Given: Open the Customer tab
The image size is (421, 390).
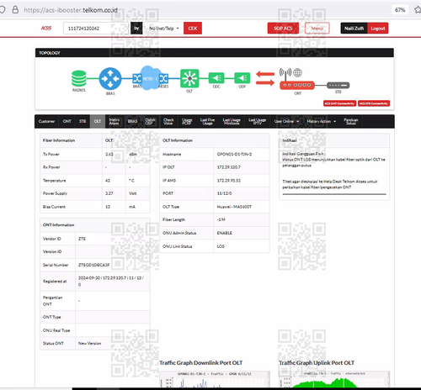Looking at the screenshot, I should (46, 121).
